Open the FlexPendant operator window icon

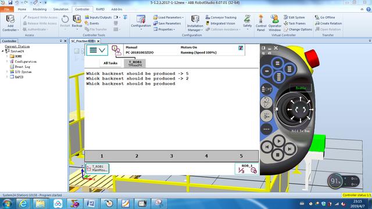tap(116, 50)
